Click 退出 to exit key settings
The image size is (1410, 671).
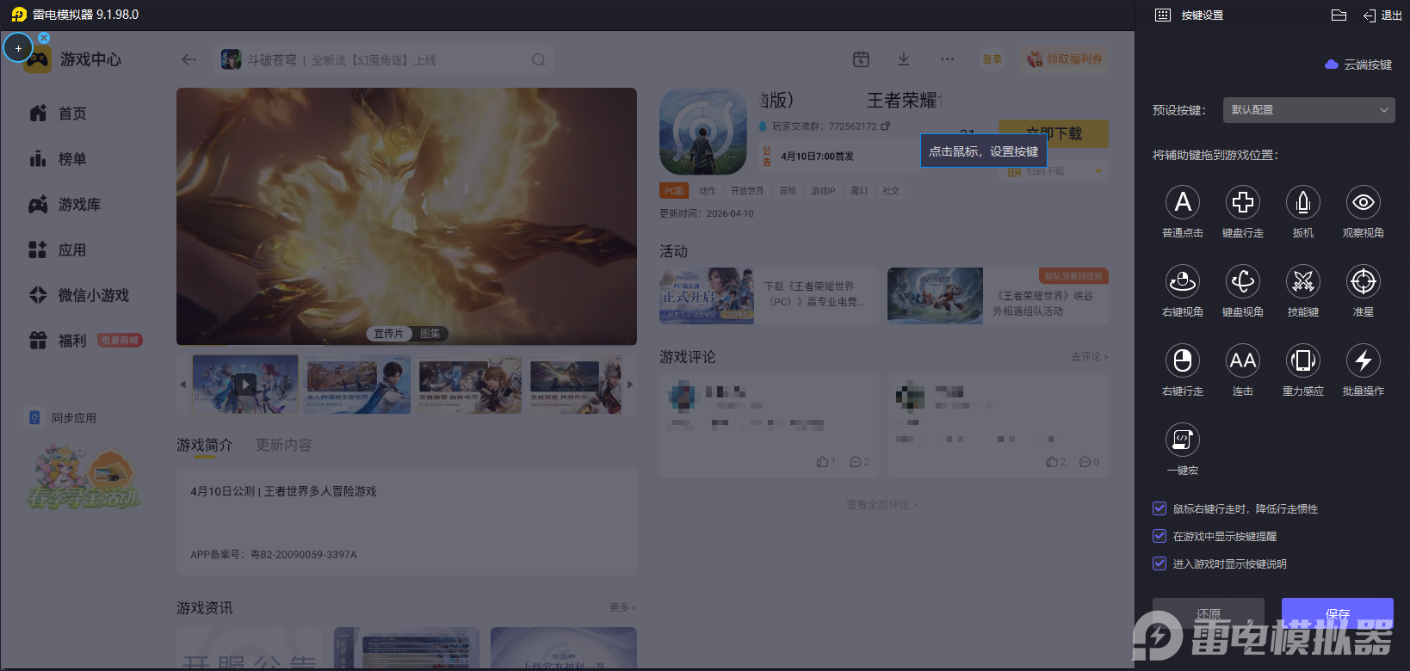[x=1382, y=15]
